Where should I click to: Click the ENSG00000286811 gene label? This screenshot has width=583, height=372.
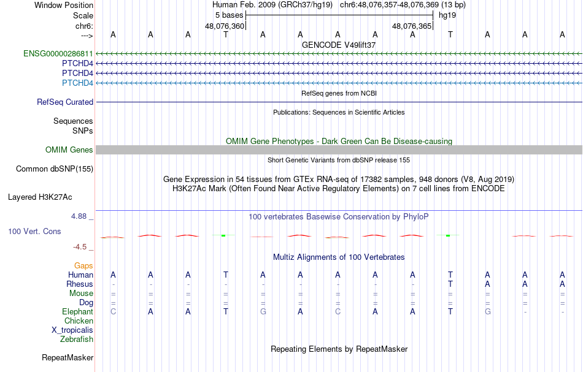[x=58, y=53]
